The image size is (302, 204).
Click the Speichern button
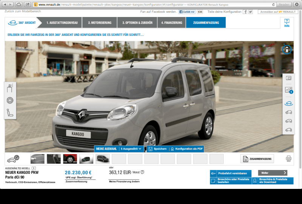point(158,149)
